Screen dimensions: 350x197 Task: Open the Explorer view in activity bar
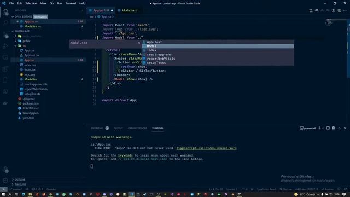[x=5, y=12]
